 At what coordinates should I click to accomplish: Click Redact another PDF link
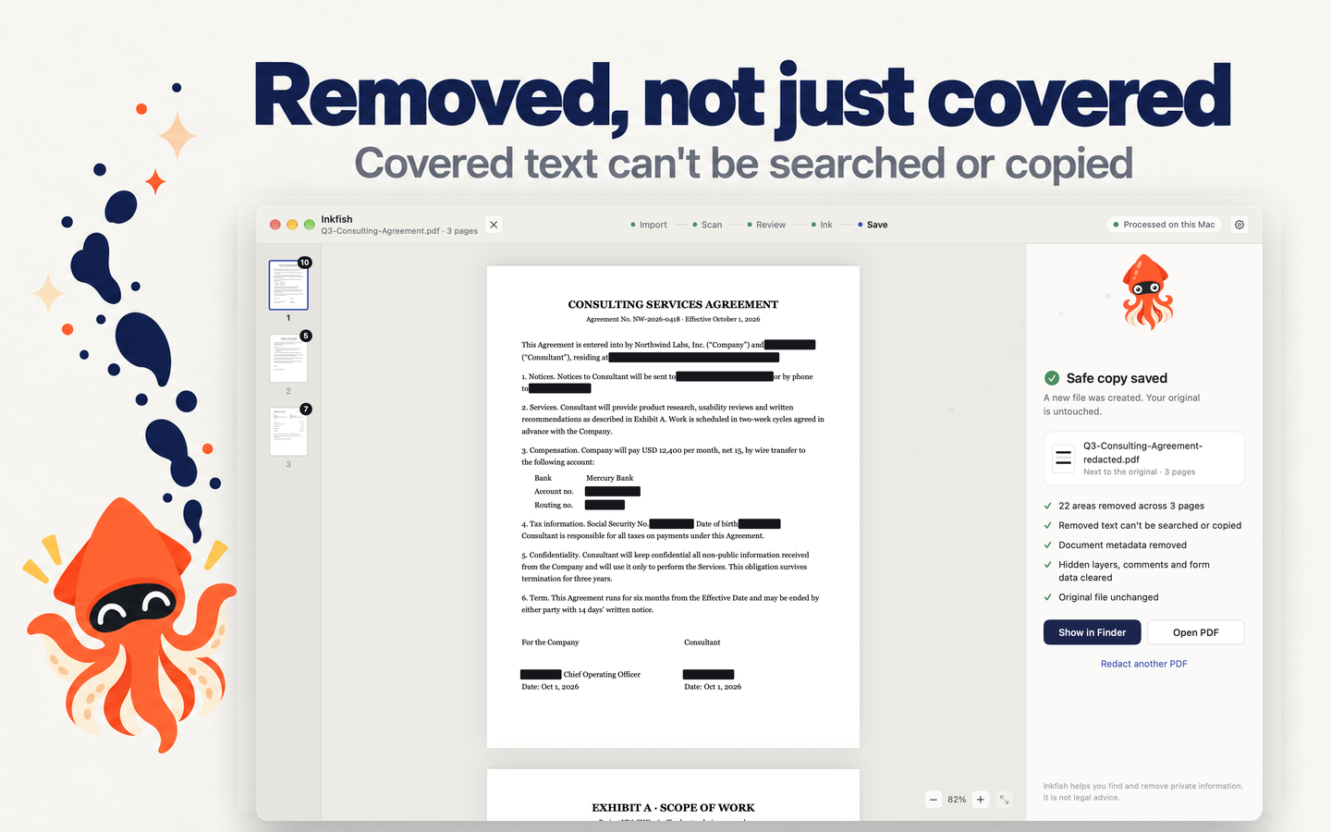click(x=1144, y=664)
